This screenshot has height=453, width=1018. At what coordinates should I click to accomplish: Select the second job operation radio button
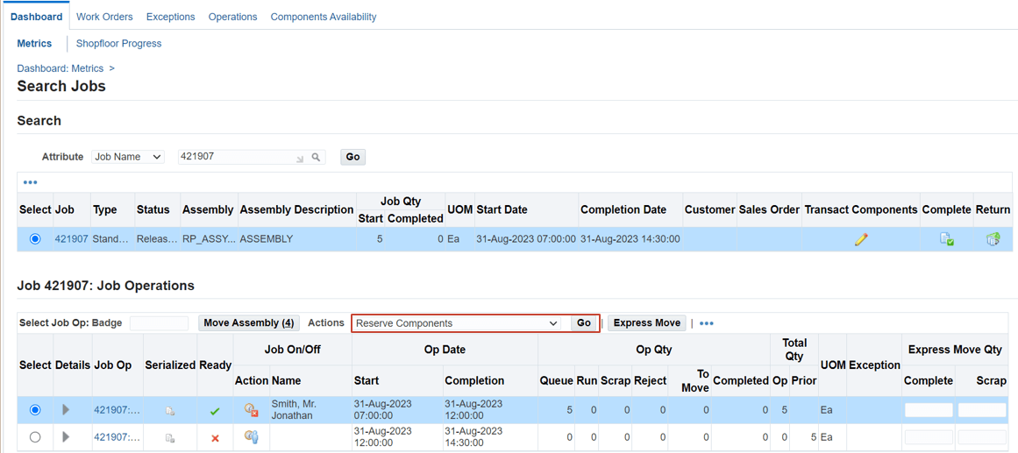[35, 437]
